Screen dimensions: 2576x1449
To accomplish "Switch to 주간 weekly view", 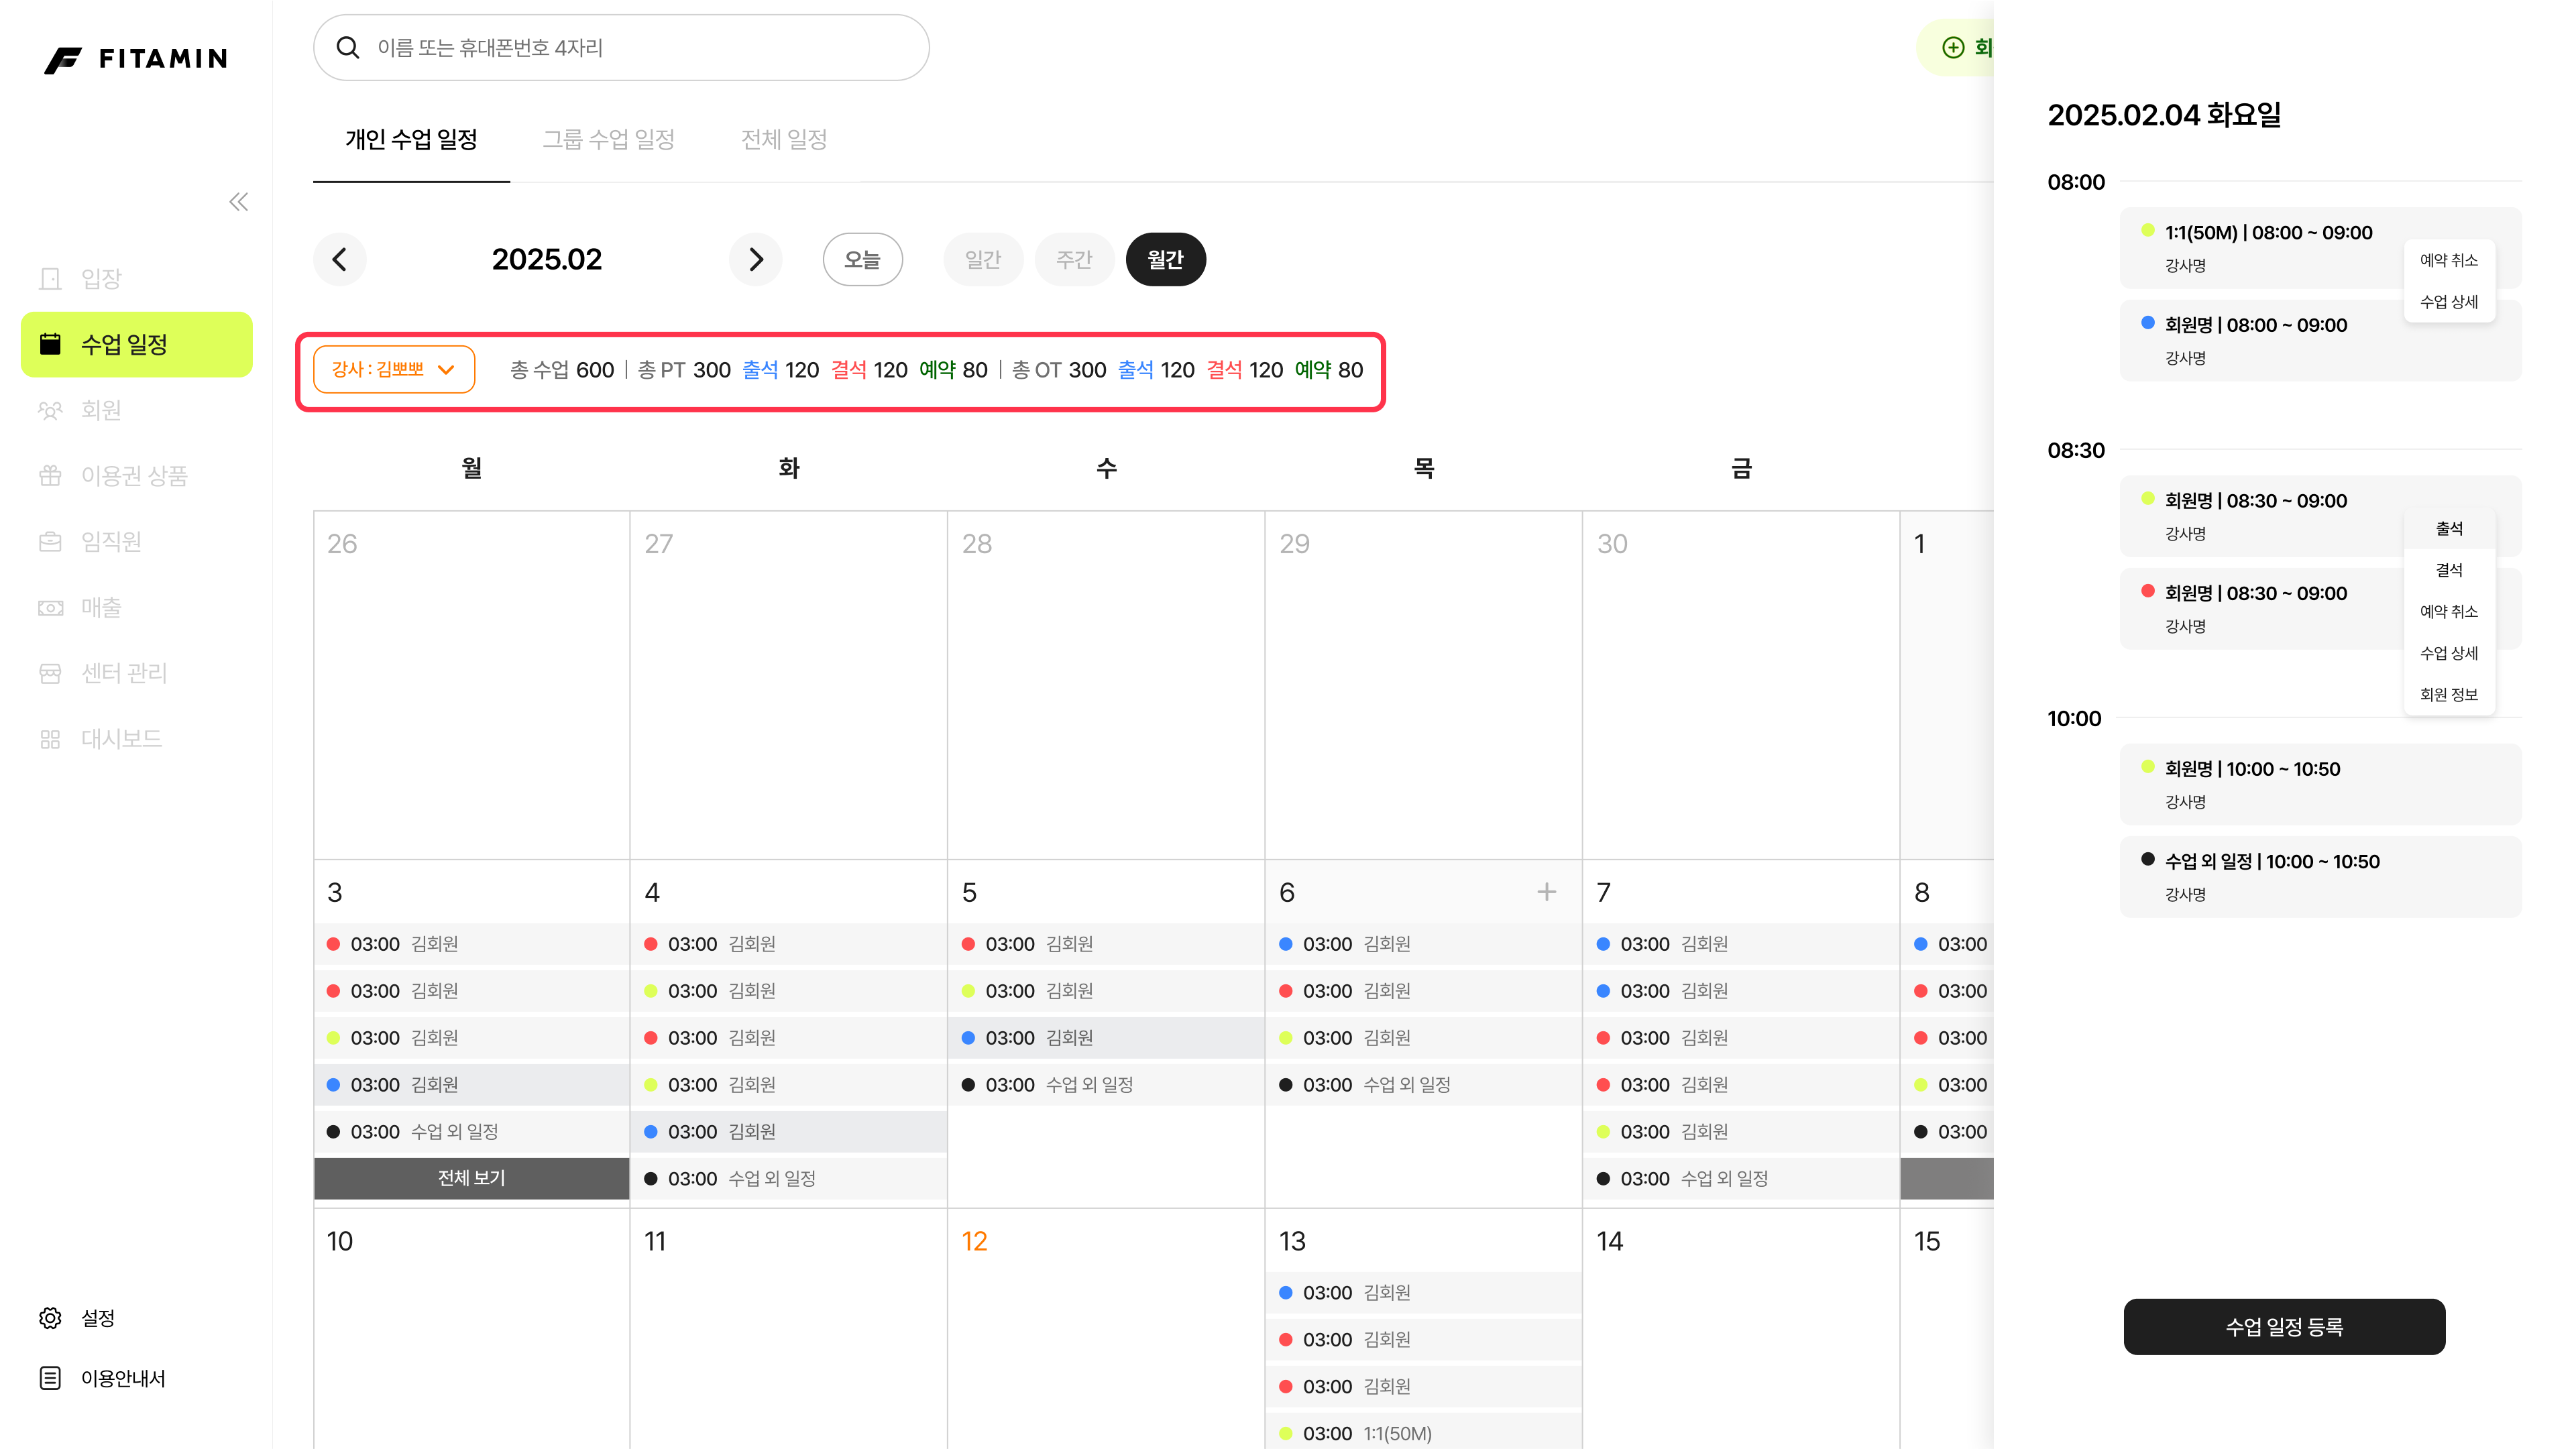I will pyautogui.click(x=1074, y=260).
